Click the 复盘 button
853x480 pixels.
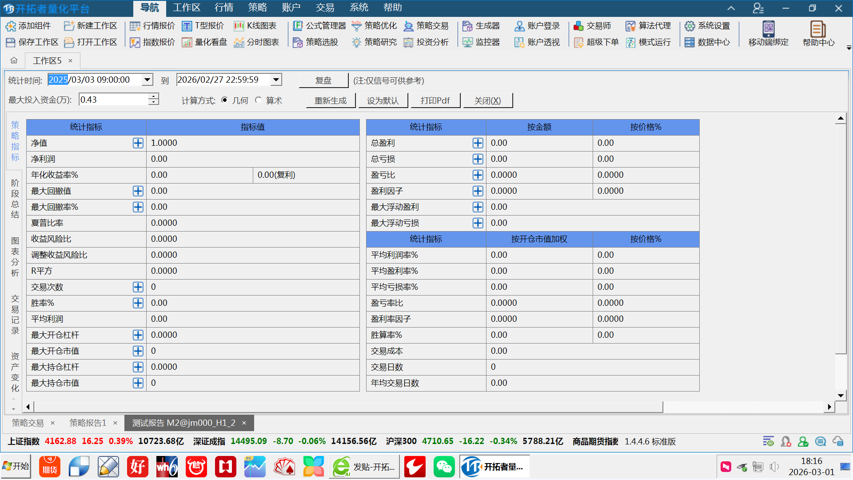coord(323,80)
